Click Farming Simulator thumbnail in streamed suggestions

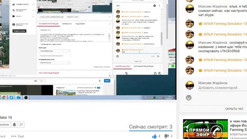66,92
